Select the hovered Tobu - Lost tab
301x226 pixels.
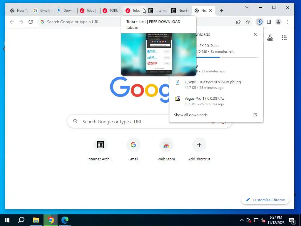pos(134,11)
